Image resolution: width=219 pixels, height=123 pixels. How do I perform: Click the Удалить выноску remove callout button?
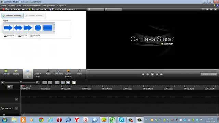pos(35,16)
